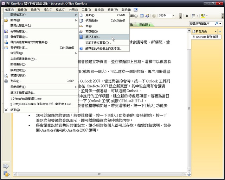
Task: Click the print preview icon 預覽列印(V)
Action: click(x=6, y=75)
